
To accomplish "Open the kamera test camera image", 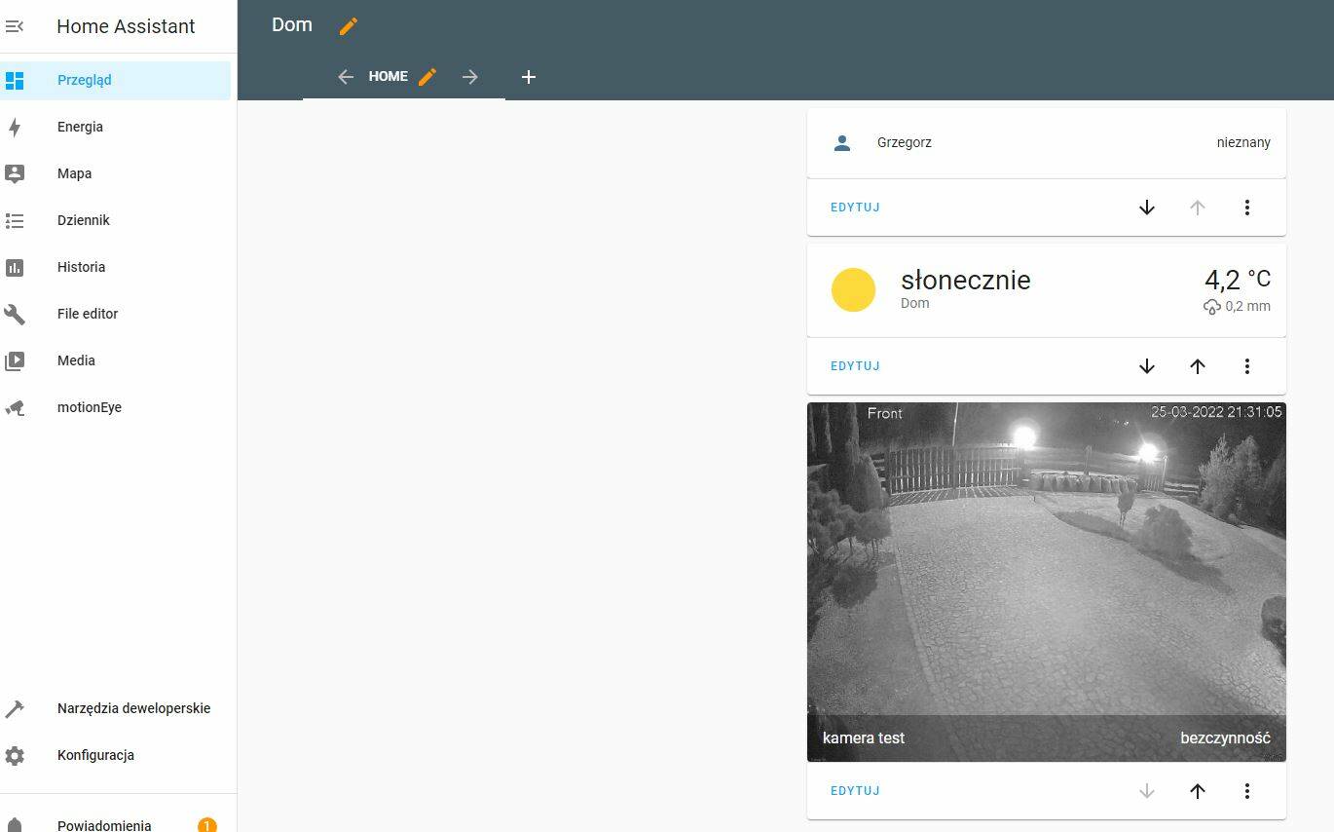I will (1047, 582).
